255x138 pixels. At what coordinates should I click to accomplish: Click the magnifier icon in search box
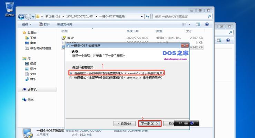pyautogui.click(x=209, y=17)
